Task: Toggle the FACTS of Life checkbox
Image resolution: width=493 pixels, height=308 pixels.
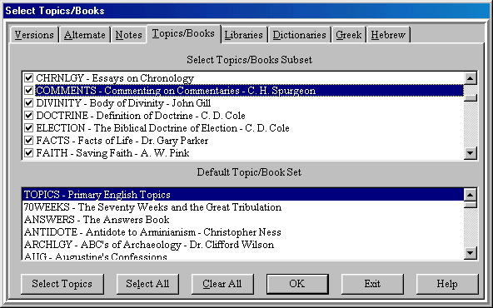Action: pos(28,140)
